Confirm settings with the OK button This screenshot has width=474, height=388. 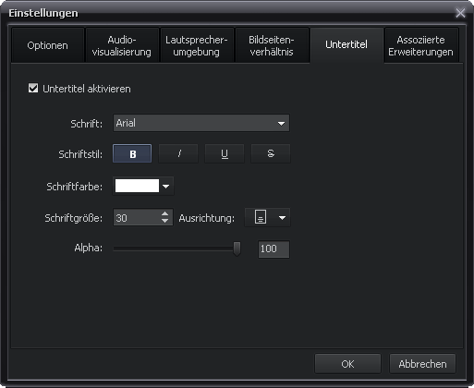pos(347,364)
